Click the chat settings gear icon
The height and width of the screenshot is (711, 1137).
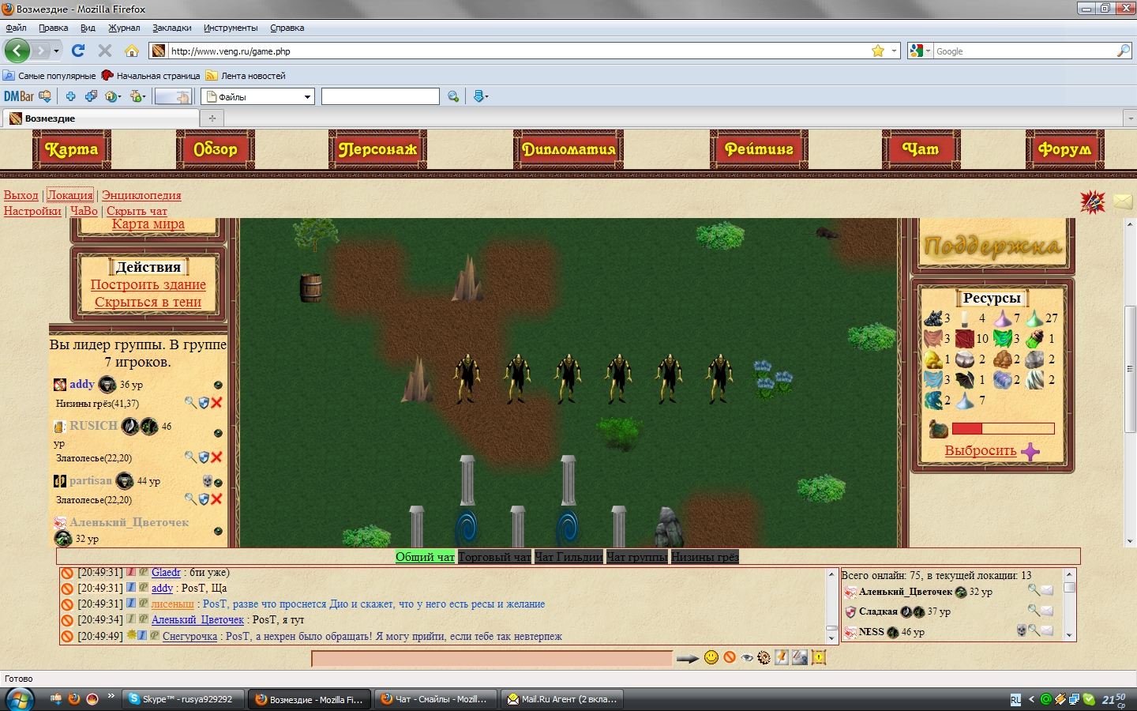point(764,657)
